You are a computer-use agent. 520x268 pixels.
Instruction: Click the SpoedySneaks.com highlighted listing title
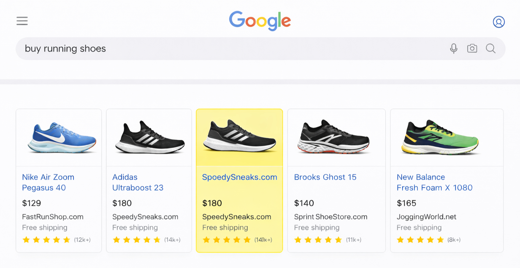coord(239,177)
